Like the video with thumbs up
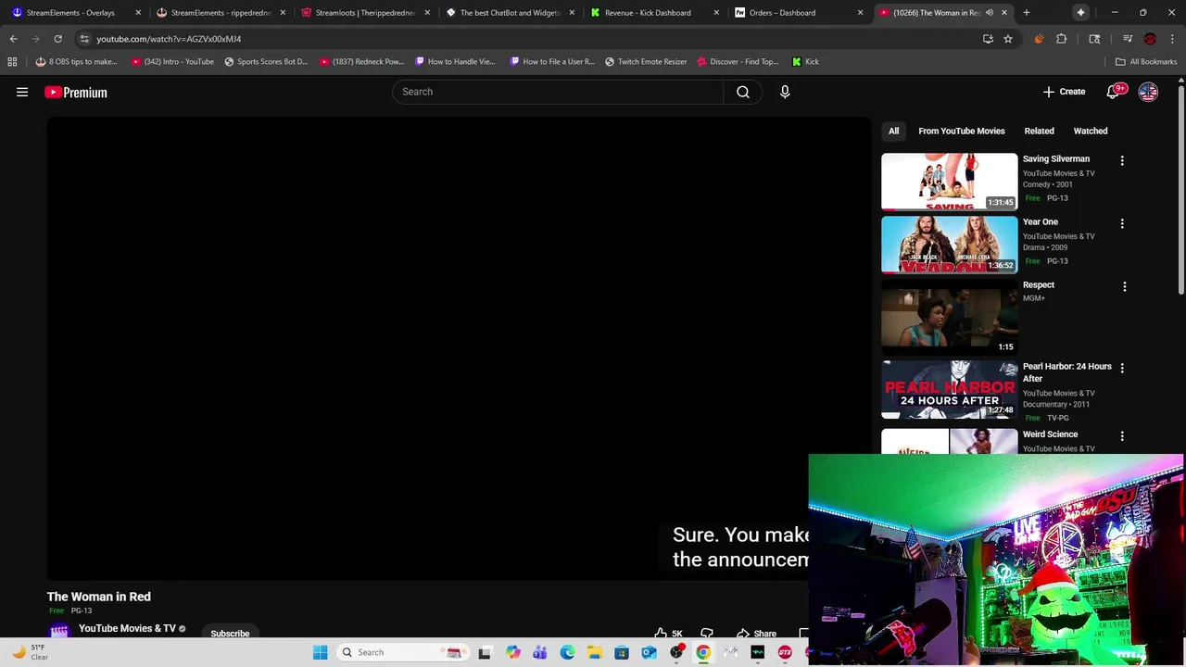This screenshot has width=1186, height=667. click(x=669, y=634)
